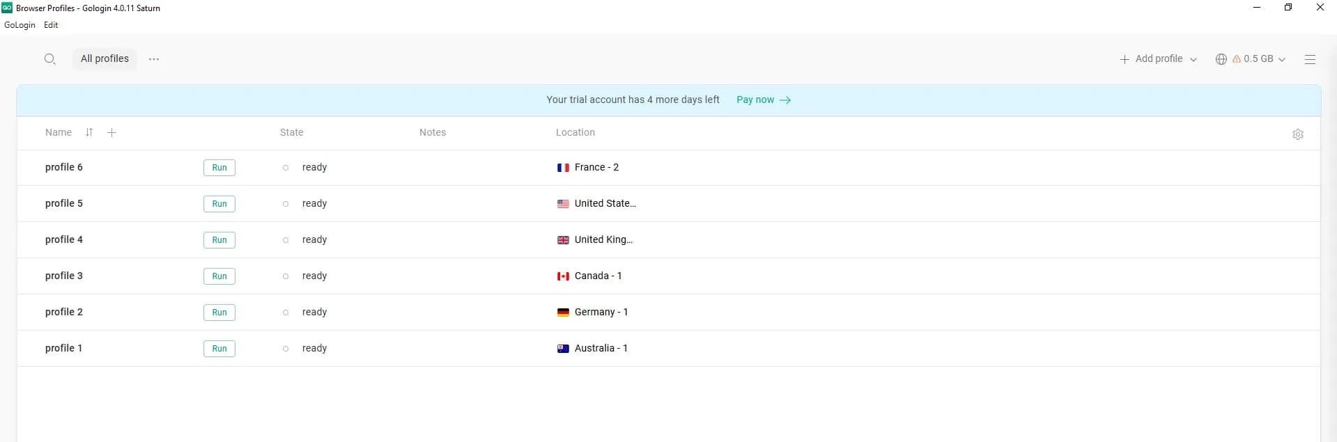Open the hamburger menu icon

click(1309, 59)
